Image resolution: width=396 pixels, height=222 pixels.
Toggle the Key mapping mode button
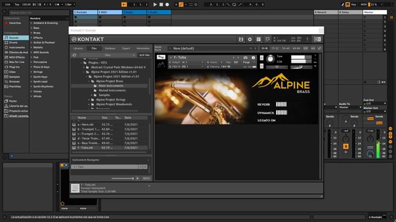(x=353, y=4)
